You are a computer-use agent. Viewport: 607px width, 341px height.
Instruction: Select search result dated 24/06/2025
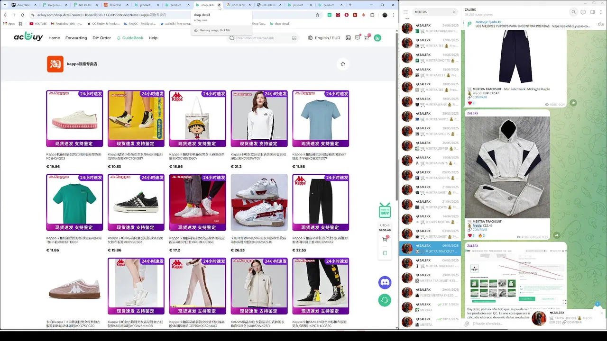click(x=430, y=28)
